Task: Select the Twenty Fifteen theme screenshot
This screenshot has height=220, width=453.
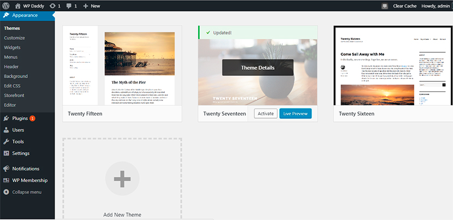Action: [122, 66]
